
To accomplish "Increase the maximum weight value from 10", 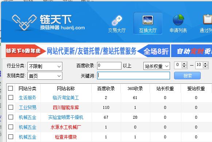I will click(x=205, y=63).
